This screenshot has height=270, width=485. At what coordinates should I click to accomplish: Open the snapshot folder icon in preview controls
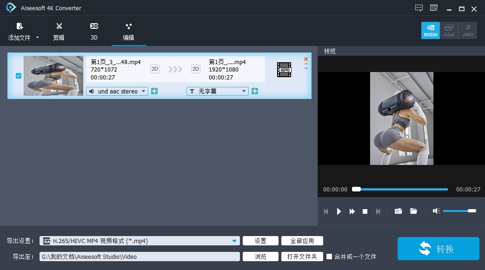413,211
